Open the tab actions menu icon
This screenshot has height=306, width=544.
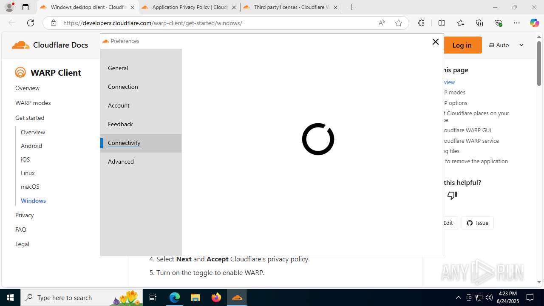(x=25, y=7)
